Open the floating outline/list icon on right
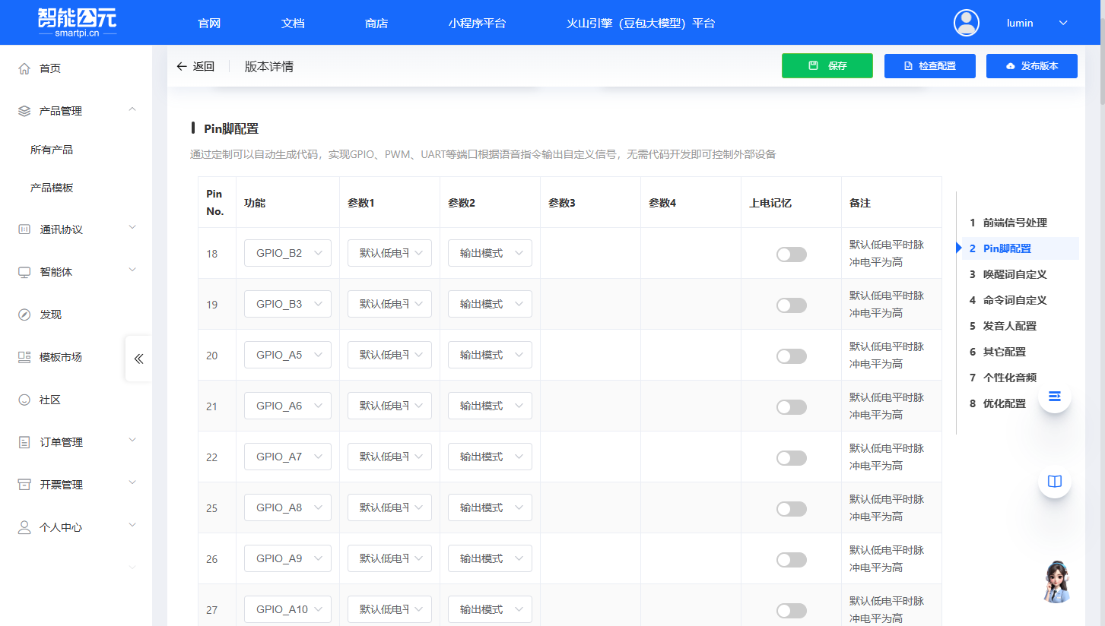 (x=1054, y=396)
